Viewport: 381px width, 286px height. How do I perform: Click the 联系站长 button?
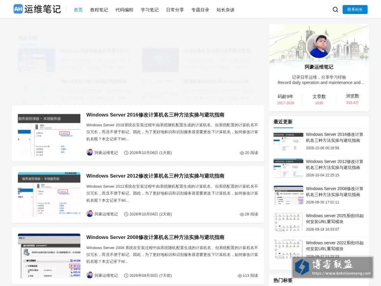[x=355, y=10]
